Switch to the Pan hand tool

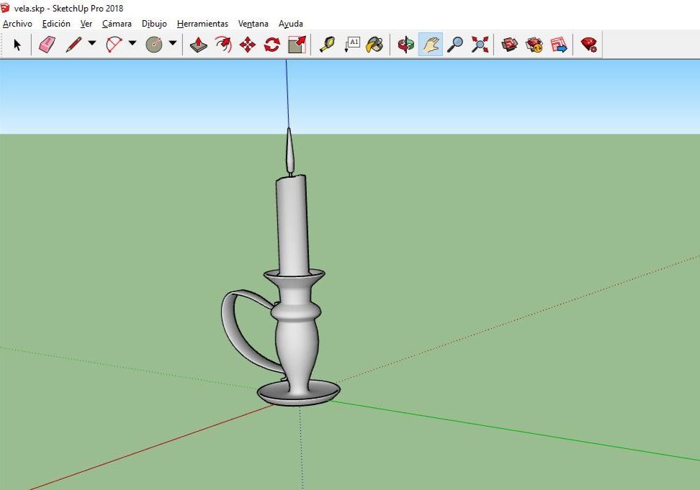coord(432,45)
